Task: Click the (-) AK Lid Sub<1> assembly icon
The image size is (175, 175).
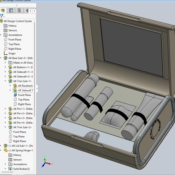Action: click(5, 146)
